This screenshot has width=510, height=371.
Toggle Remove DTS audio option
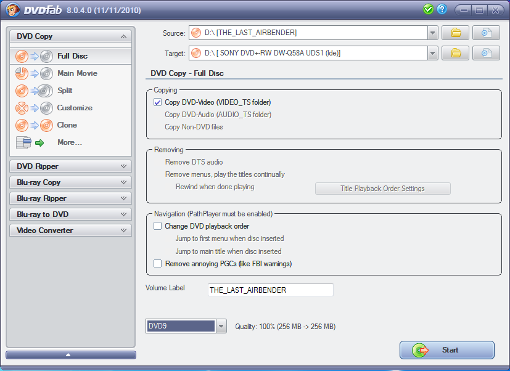(194, 162)
